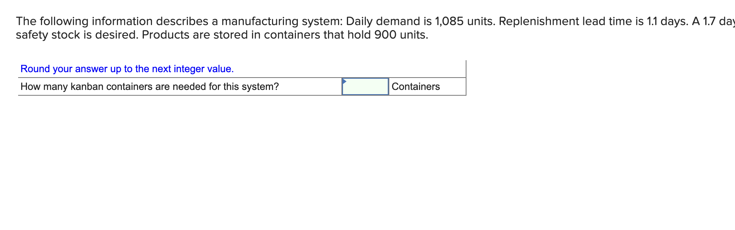Click the blue flag marker on the answer box
The height and width of the screenshot is (230, 735).
(345, 81)
